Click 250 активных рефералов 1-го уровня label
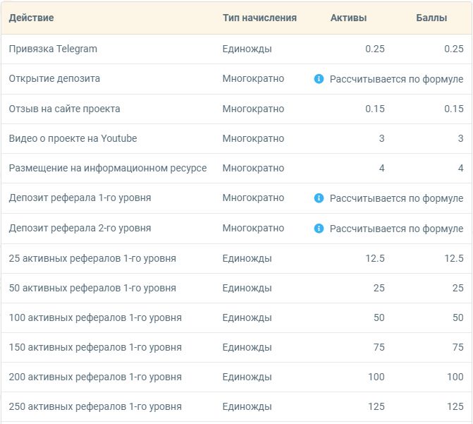The image size is (473, 424). click(95, 406)
